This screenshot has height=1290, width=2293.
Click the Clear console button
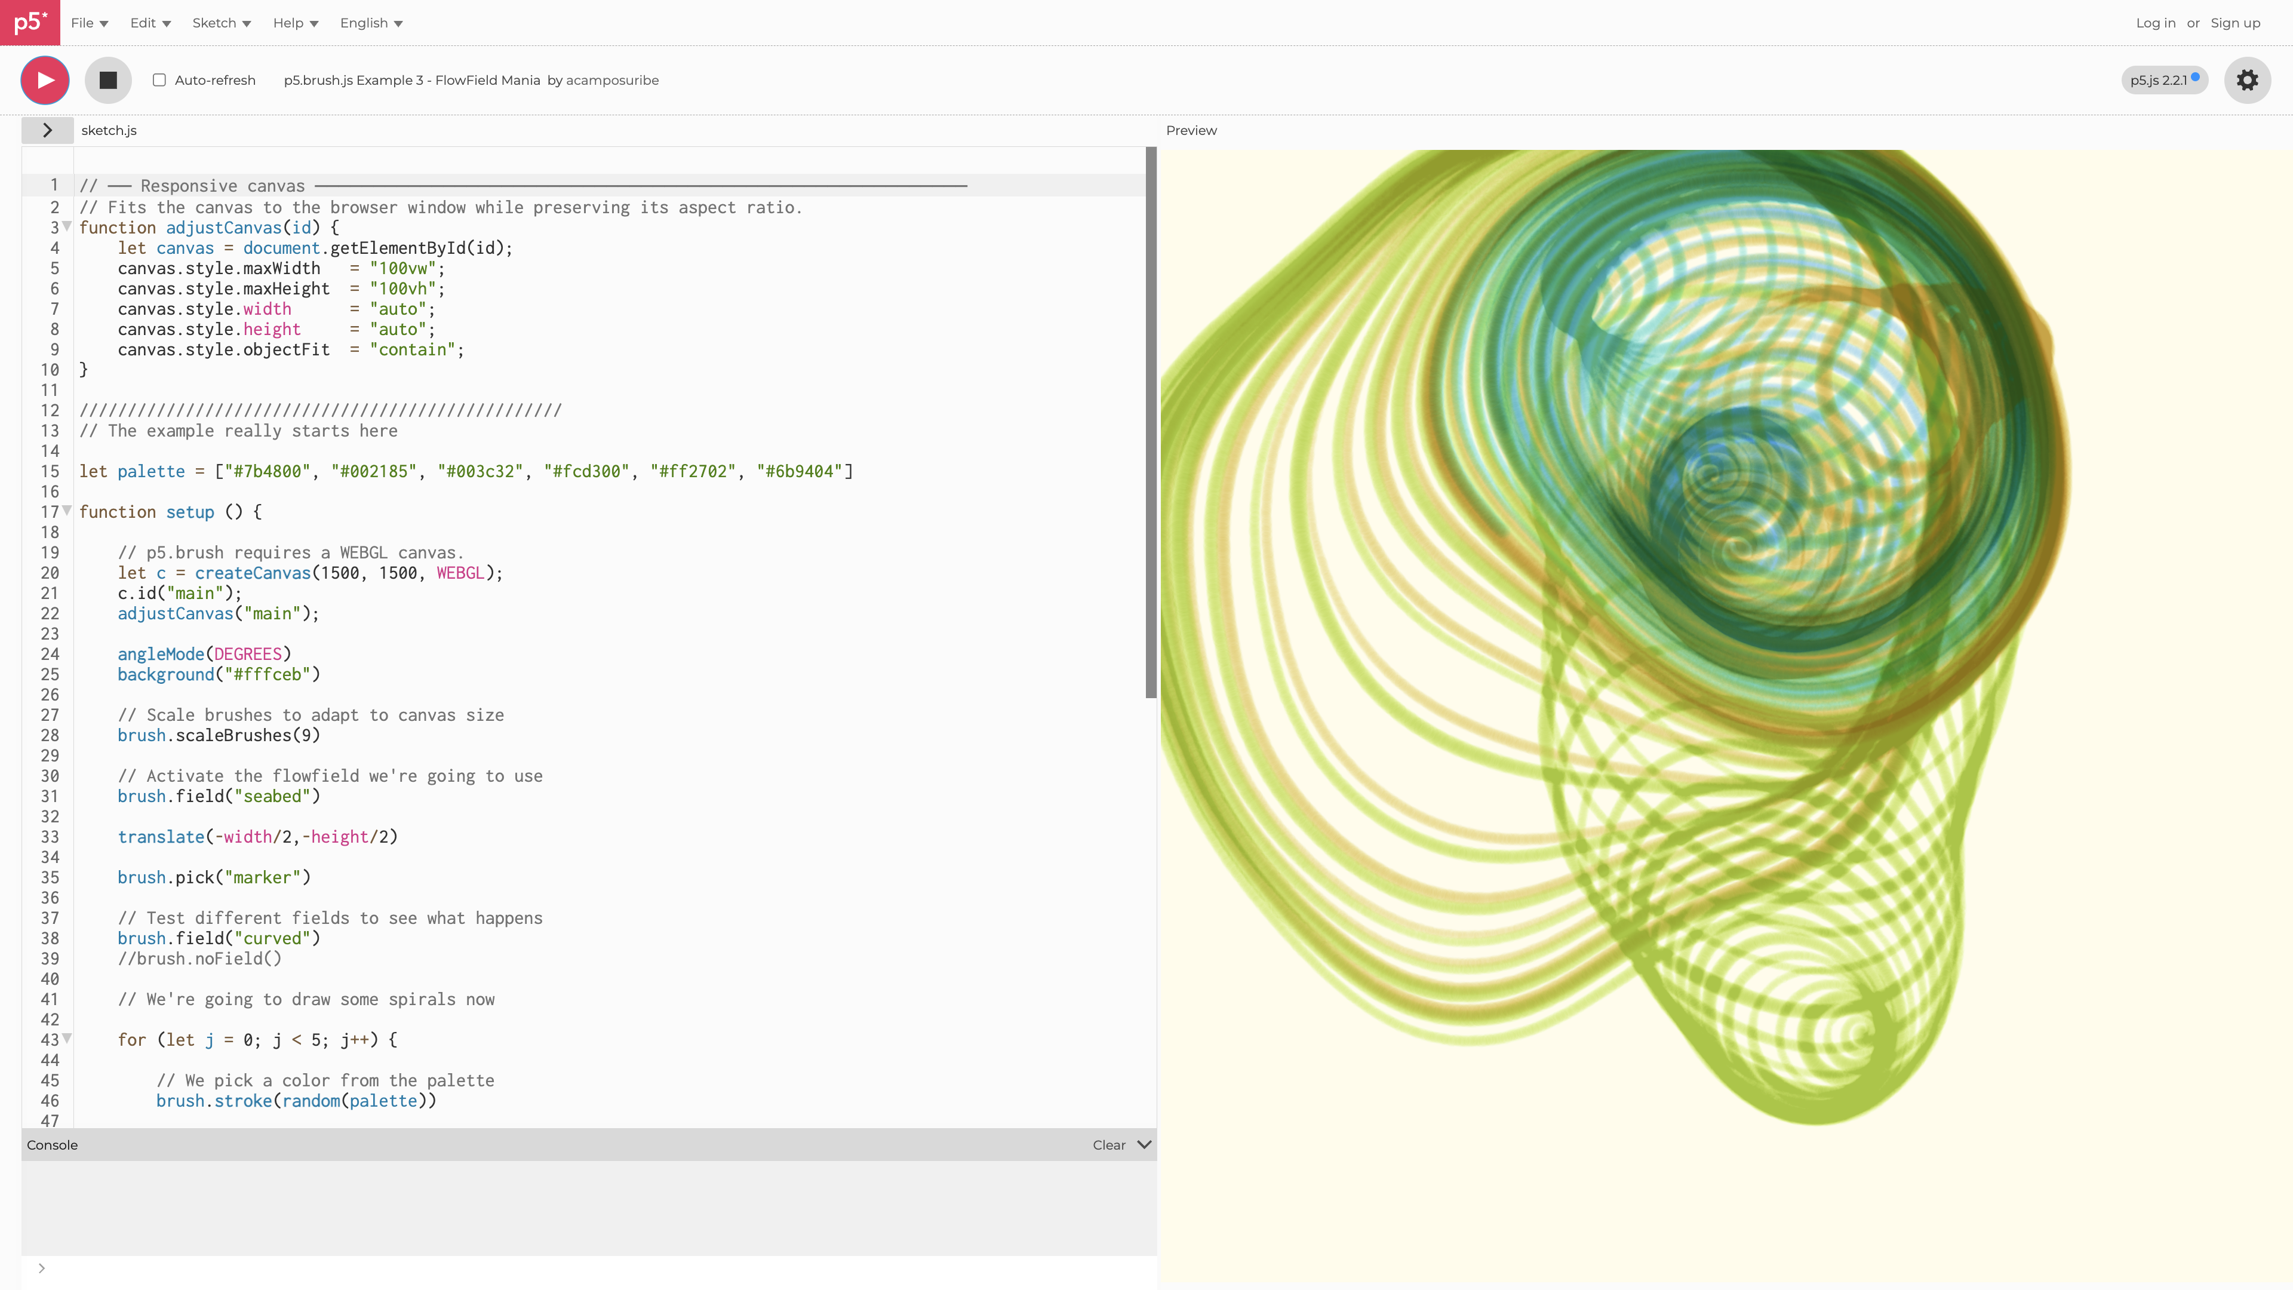[1108, 1145]
